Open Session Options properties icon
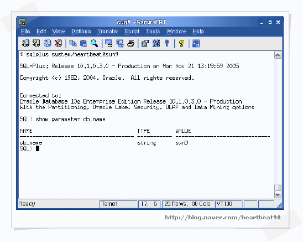 (145, 43)
